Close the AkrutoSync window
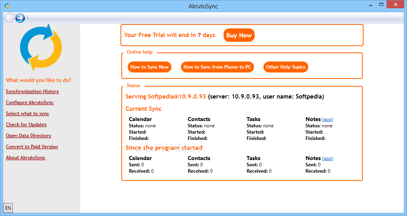 pyautogui.click(x=395, y=5)
